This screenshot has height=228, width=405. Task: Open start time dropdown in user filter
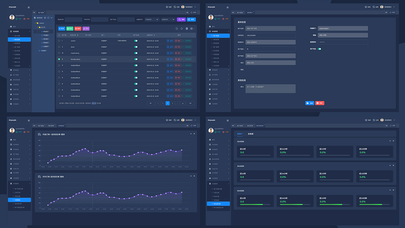tap(152, 20)
